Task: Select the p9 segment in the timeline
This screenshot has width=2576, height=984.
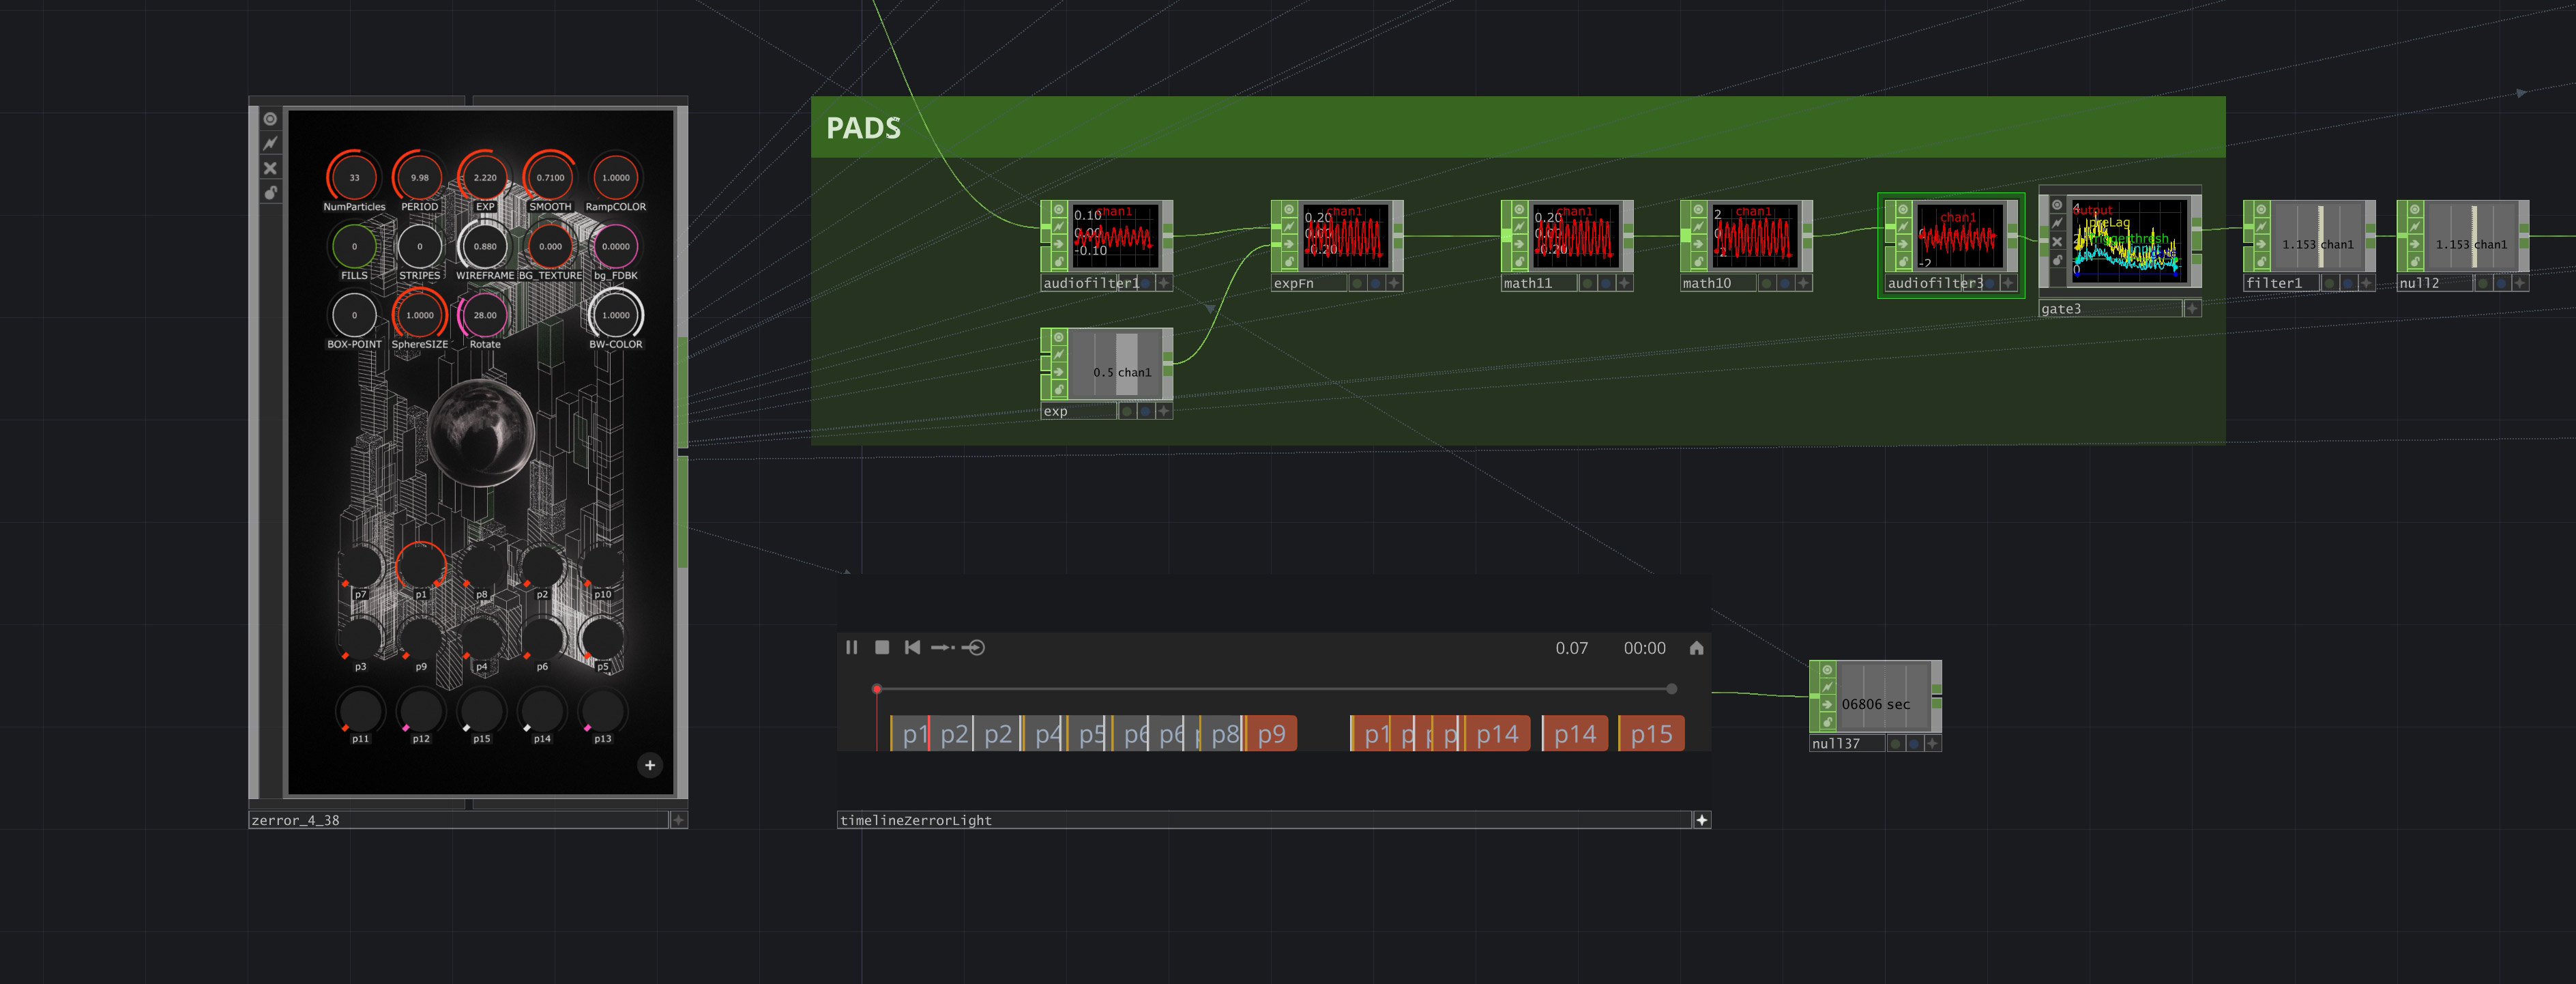Action: click(1271, 734)
